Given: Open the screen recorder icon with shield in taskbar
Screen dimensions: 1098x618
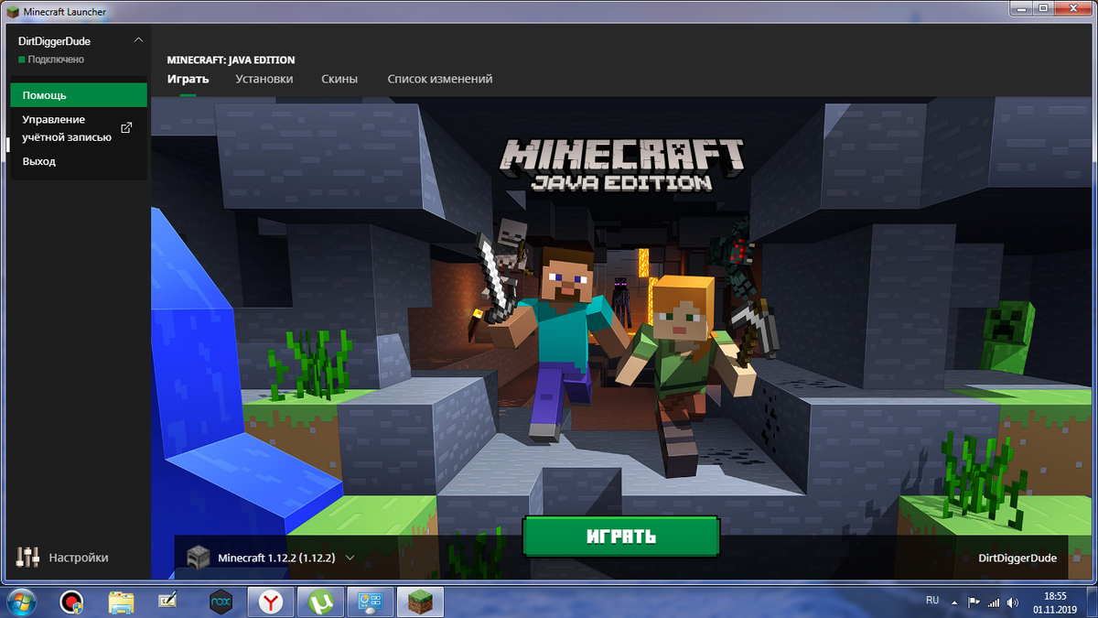Looking at the screenshot, I should [x=71, y=602].
